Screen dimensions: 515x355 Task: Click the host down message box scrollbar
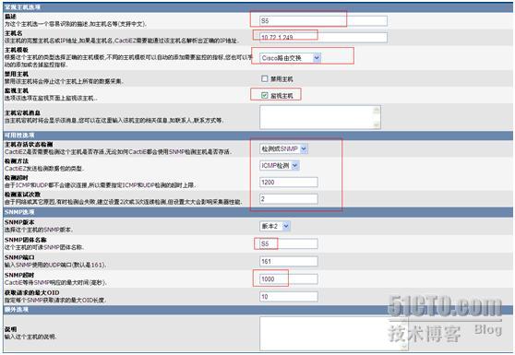pyautogui.click(x=377, y=117)
